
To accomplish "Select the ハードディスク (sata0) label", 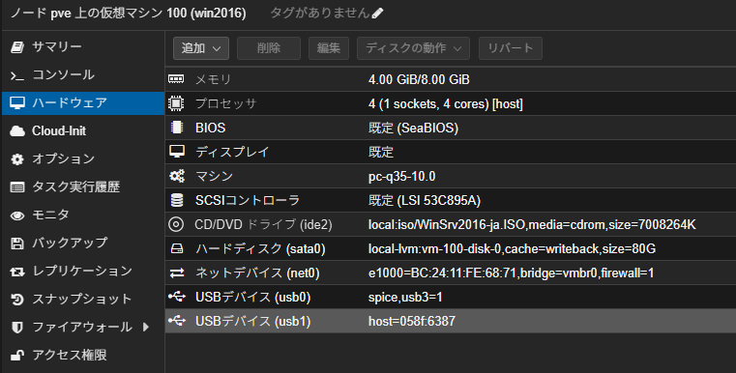I will [260, 248].
